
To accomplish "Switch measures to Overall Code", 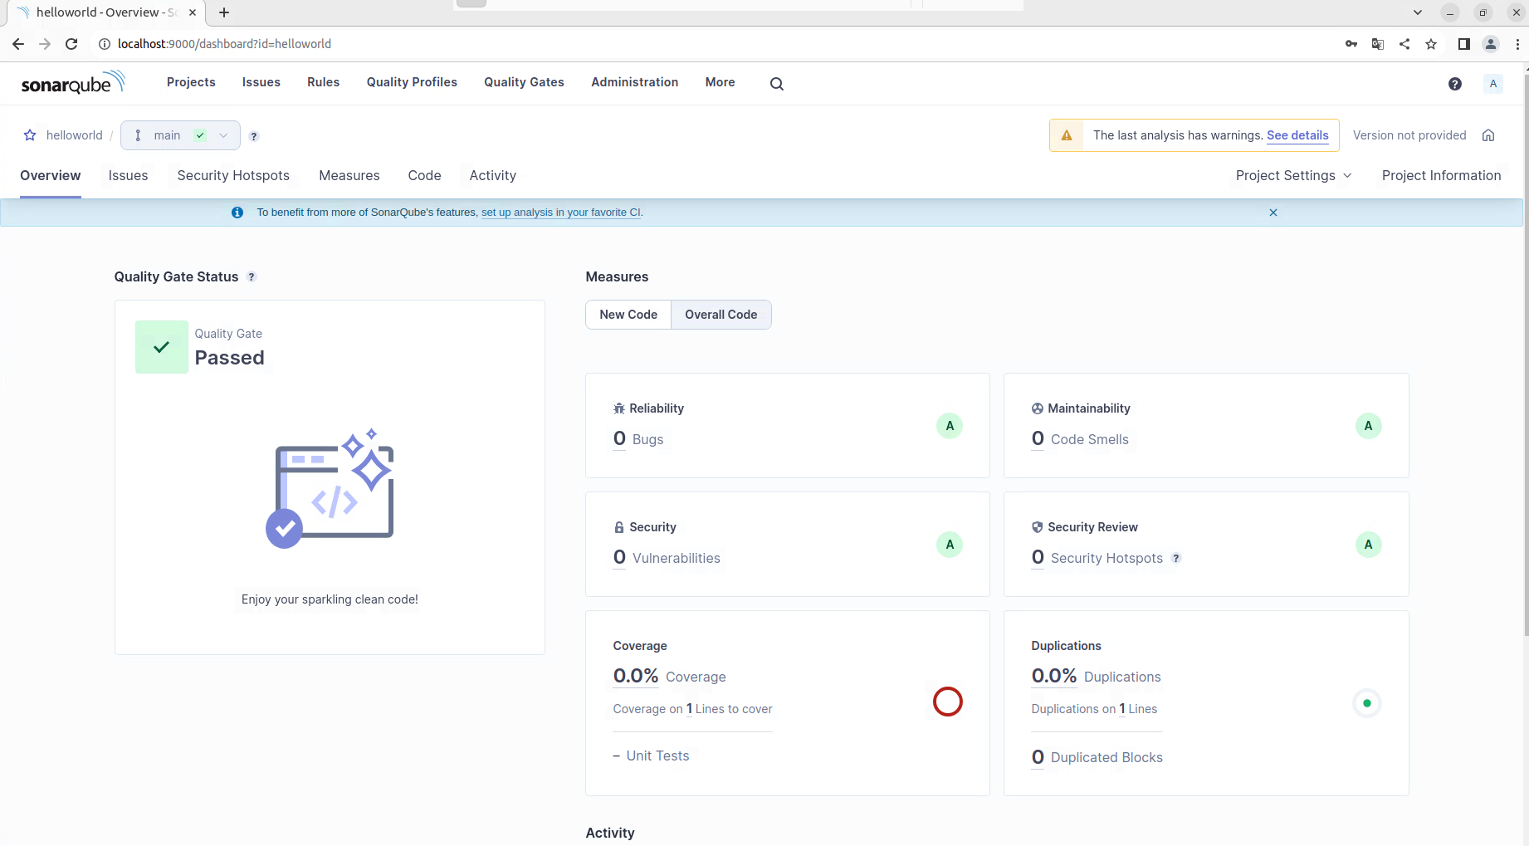I will pyautogui.click(x=721, y=315).
